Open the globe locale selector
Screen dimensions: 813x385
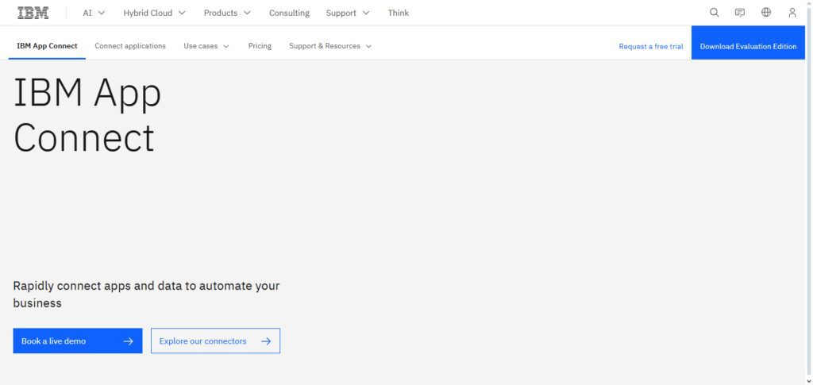[766, 13]
